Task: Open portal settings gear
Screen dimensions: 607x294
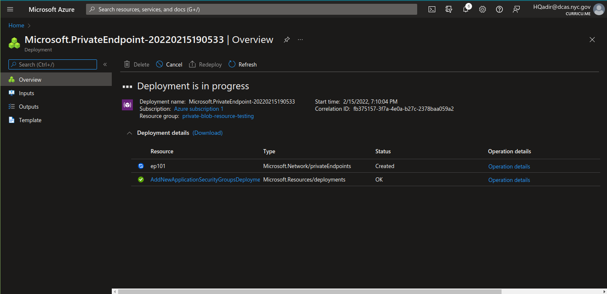Action: pos(483,9)
